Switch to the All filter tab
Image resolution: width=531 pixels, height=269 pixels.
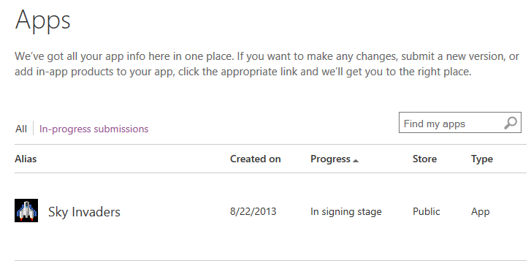pos(21,129)
